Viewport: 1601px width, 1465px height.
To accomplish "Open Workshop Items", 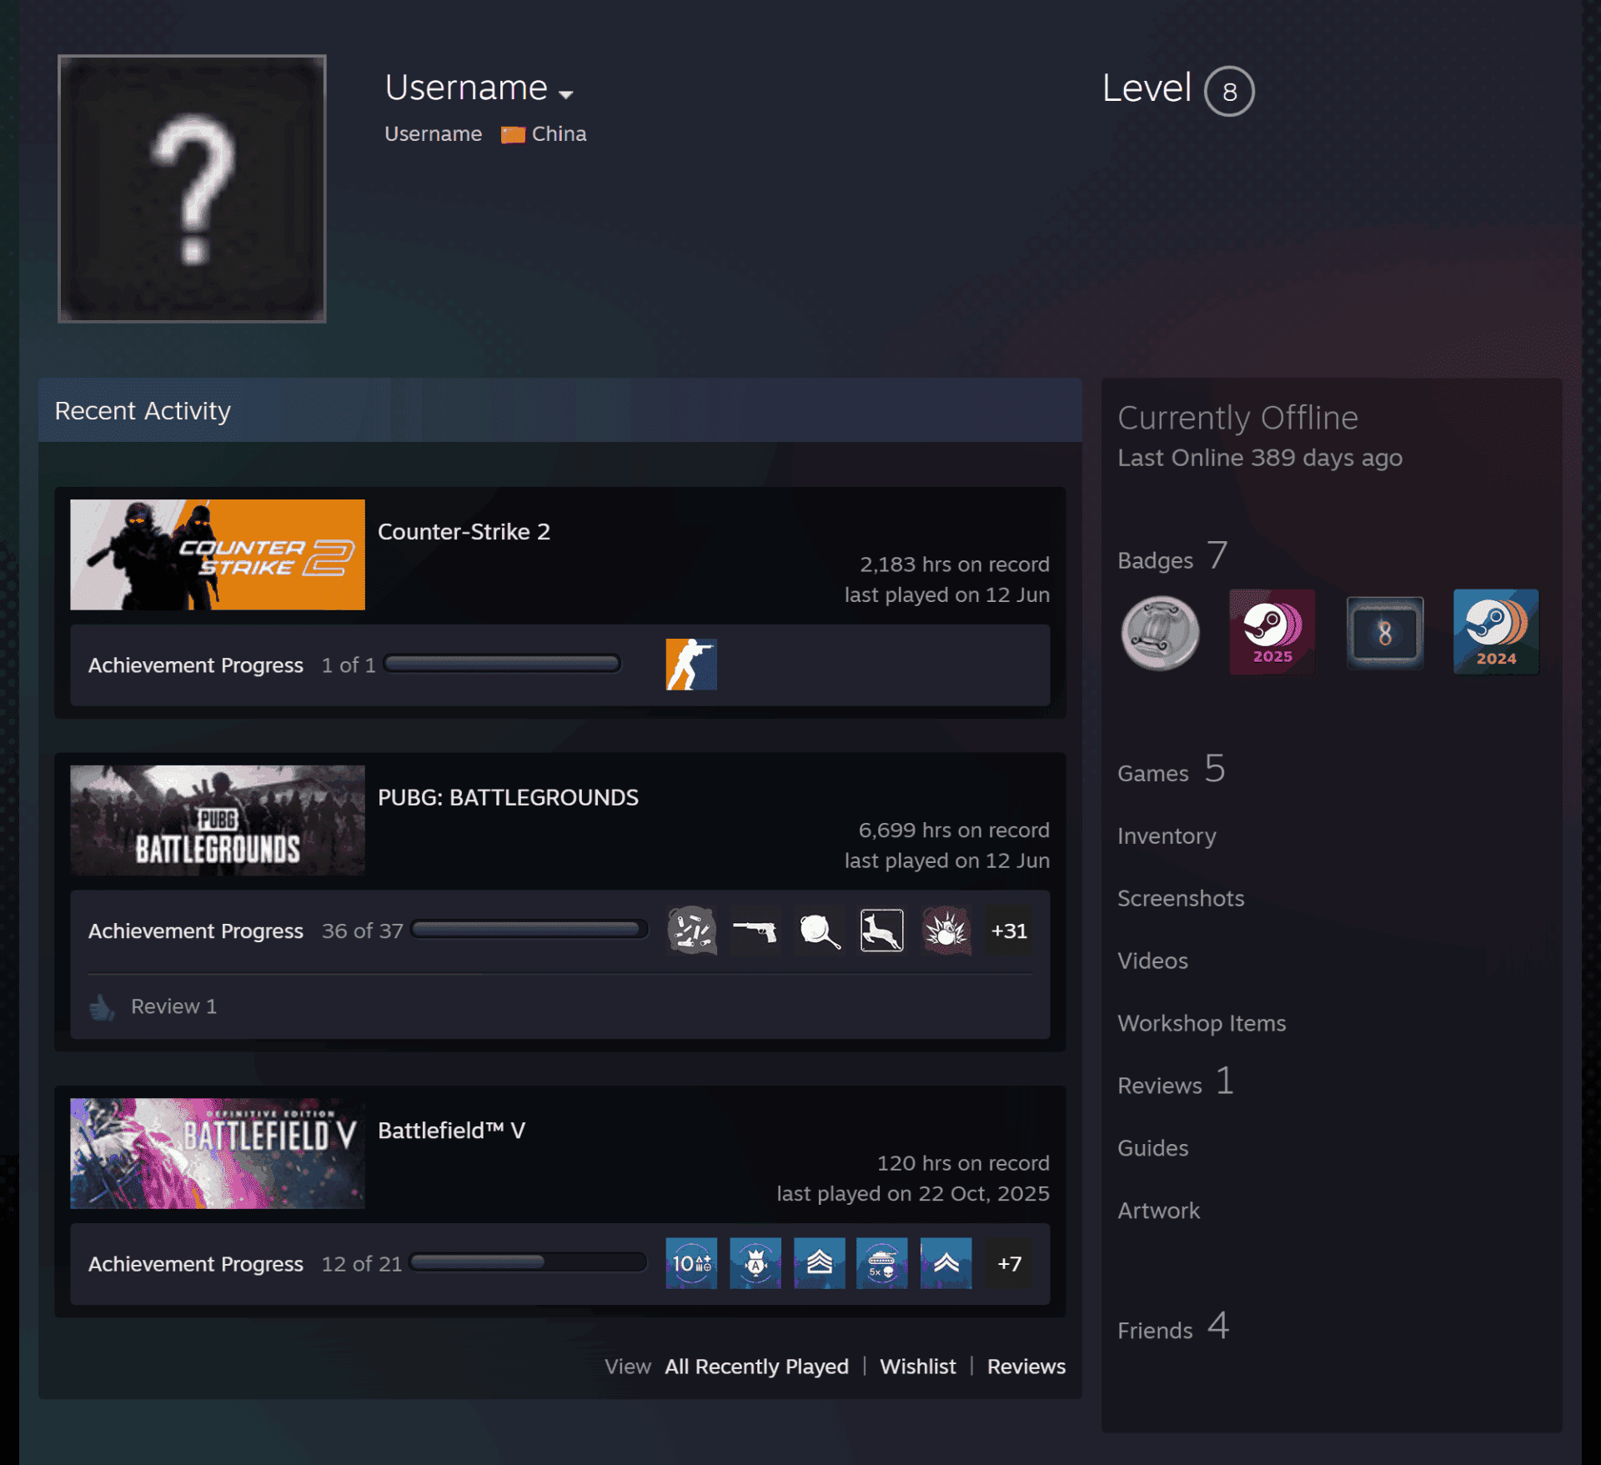I will [x=1202, y=1024].
